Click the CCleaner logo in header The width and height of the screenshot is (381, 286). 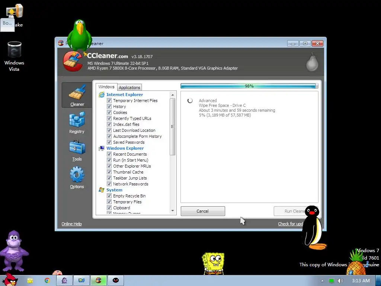[73, 61]
